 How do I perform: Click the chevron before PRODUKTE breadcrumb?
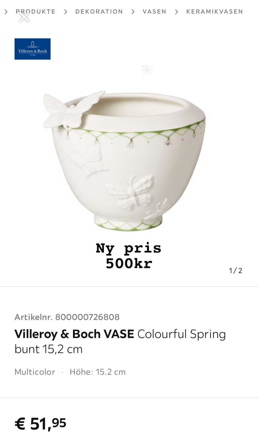coord(6,12)
